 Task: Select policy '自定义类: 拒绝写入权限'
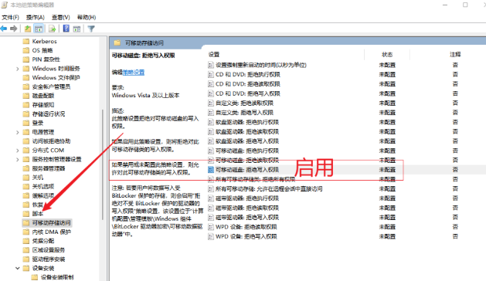pos(245,113)
